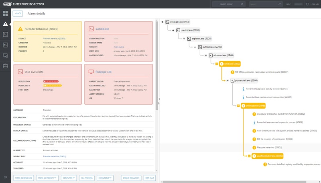Open the Dashboard grid icon in sidebar

click(x=6, y=13)
